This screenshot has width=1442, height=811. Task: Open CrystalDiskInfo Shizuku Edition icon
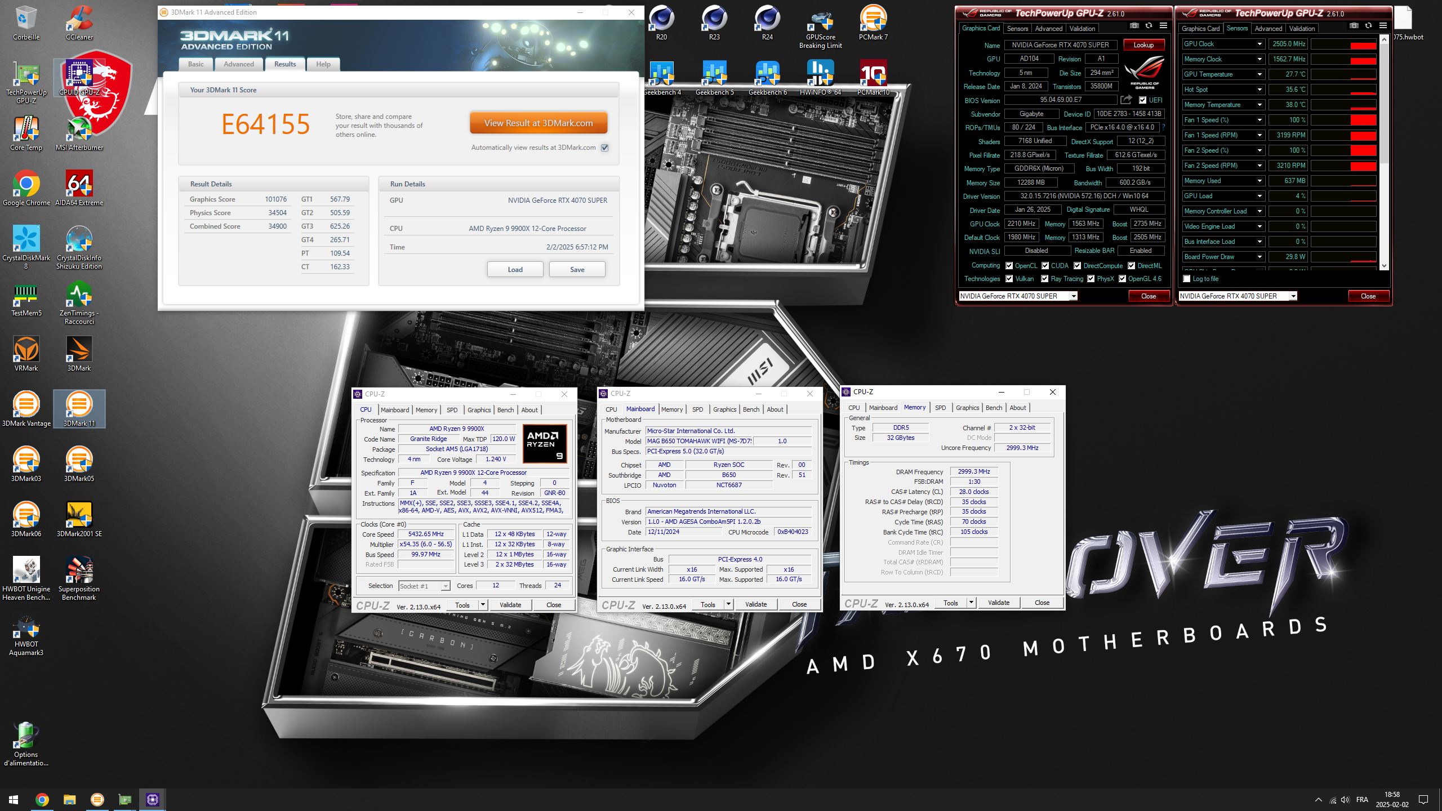tap(79, 248)
